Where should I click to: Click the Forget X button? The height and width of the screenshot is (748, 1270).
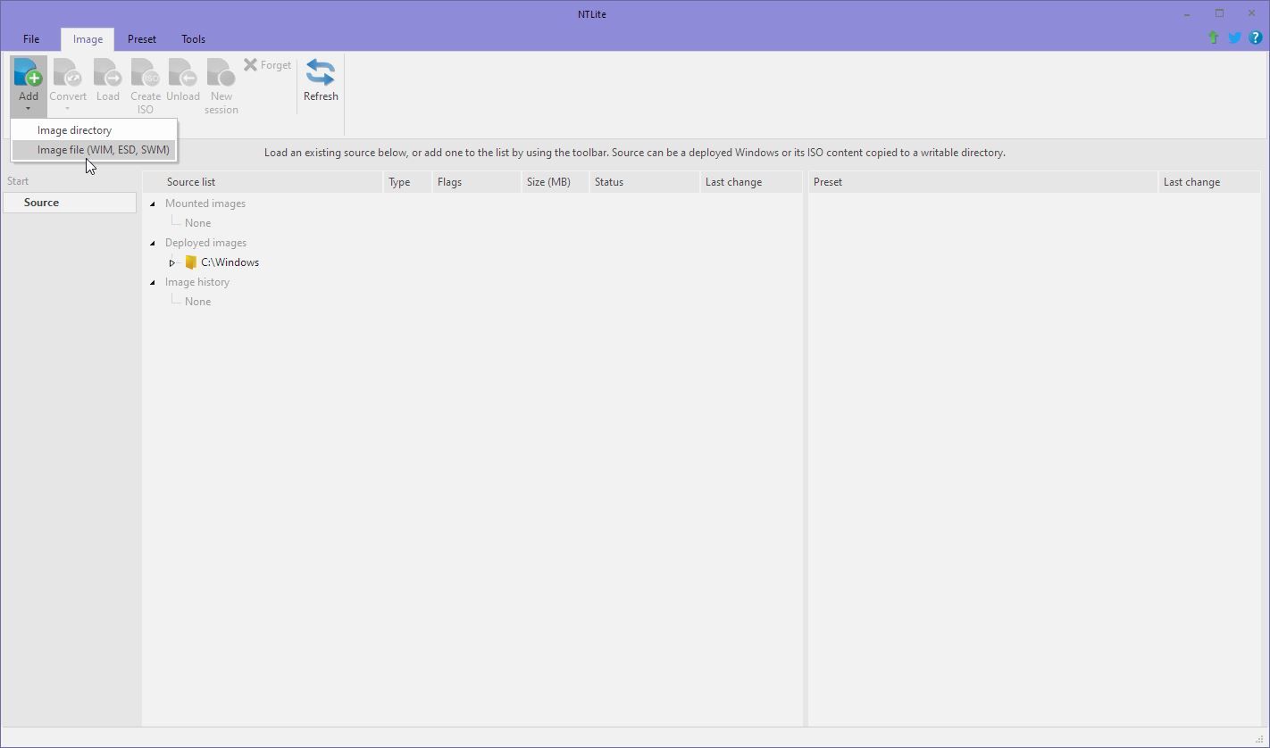click(x=268, y=65)
